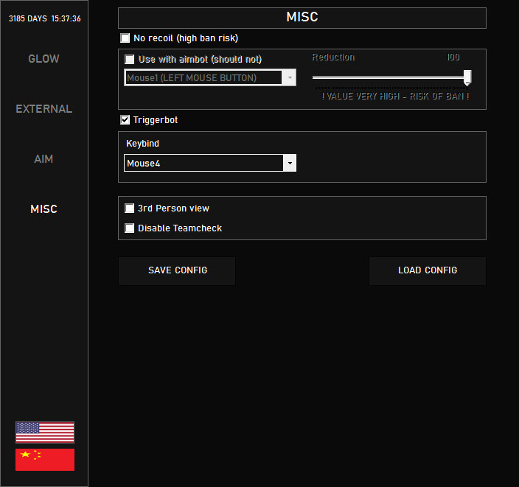Enable 3rd Person view

click(x=130, y=209)
